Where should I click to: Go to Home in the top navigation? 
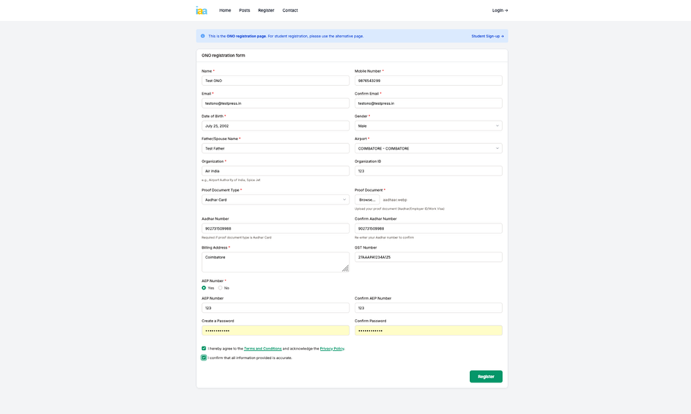pos(225,10)
